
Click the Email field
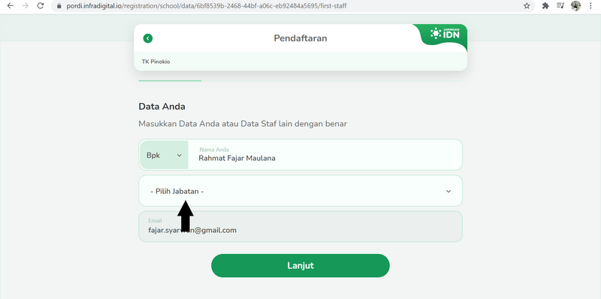coord(300,227)
